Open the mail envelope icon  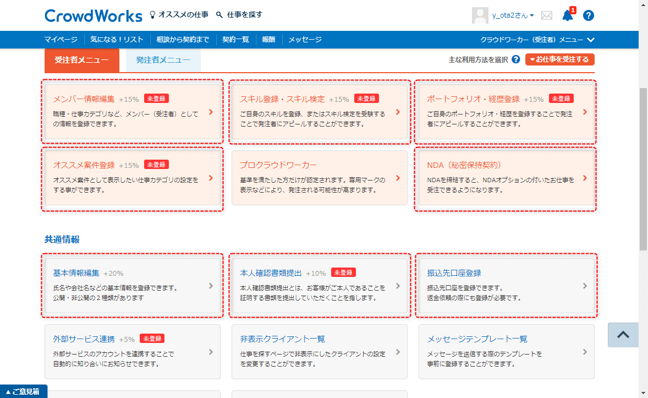point(546,15)
